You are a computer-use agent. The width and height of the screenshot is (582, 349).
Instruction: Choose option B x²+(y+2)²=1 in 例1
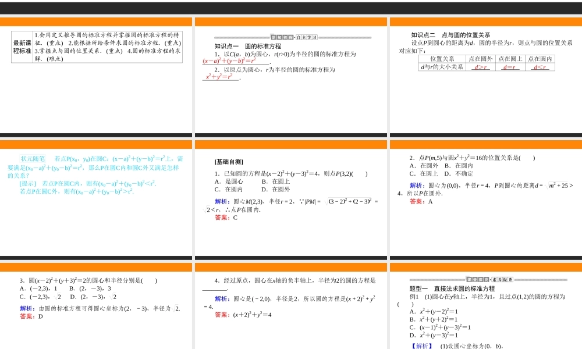tap(434, 319)
